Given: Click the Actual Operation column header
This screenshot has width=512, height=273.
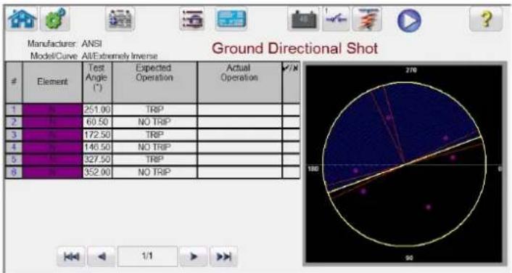Looking at the screenshot, I should (239, 82).
